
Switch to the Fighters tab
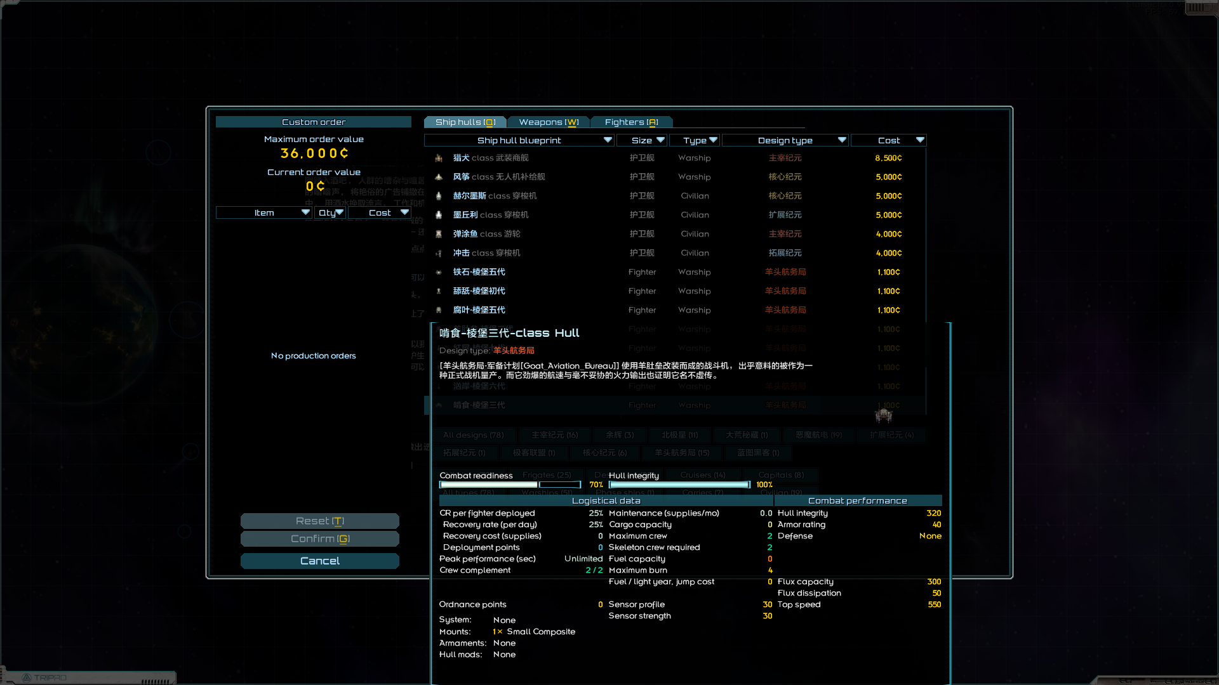pos(631,122)
